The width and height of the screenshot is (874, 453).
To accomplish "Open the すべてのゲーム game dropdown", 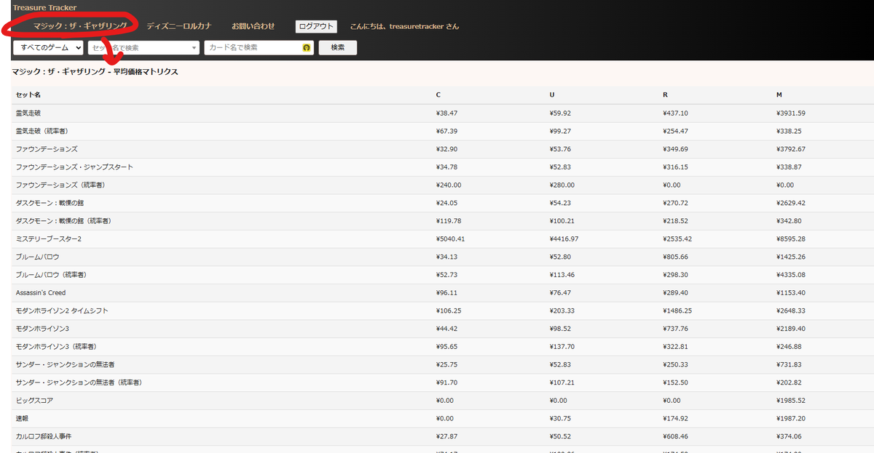I will [48, 47].
